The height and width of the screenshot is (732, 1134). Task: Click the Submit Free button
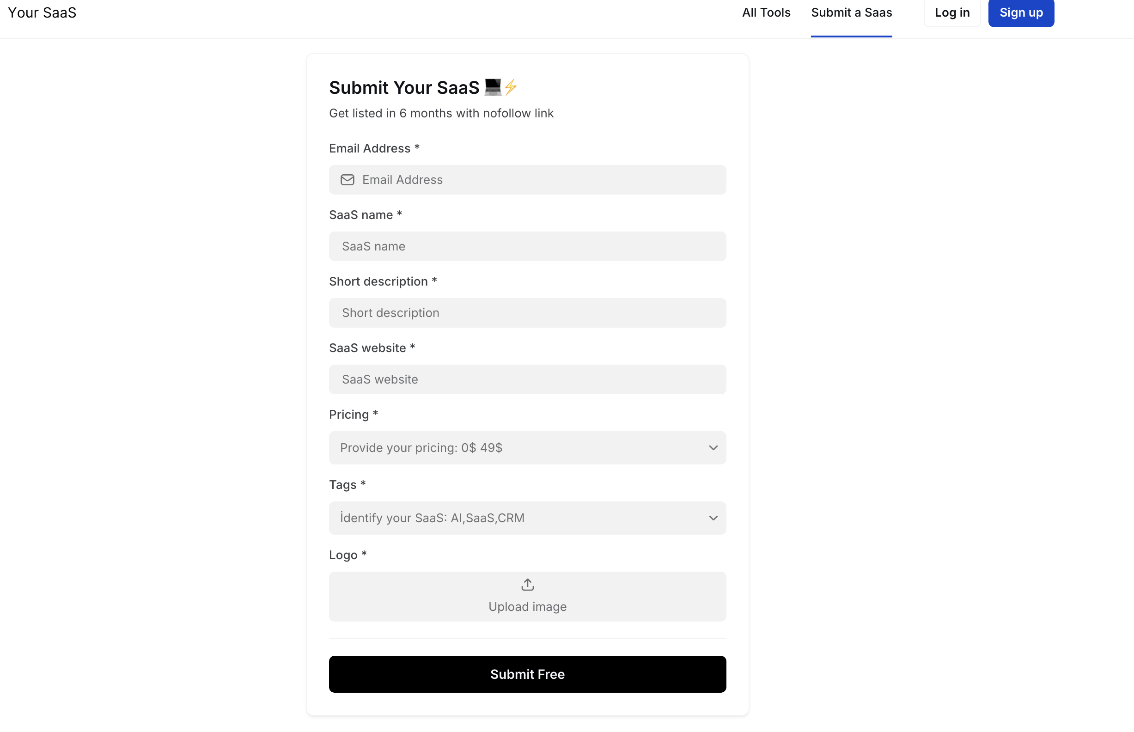[528, 674]
